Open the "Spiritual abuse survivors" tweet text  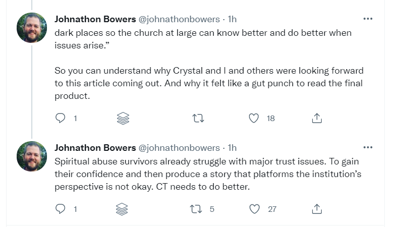(202, 173)
